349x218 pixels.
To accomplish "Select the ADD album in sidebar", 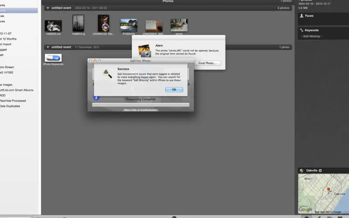I will click(x=3, y=95).
